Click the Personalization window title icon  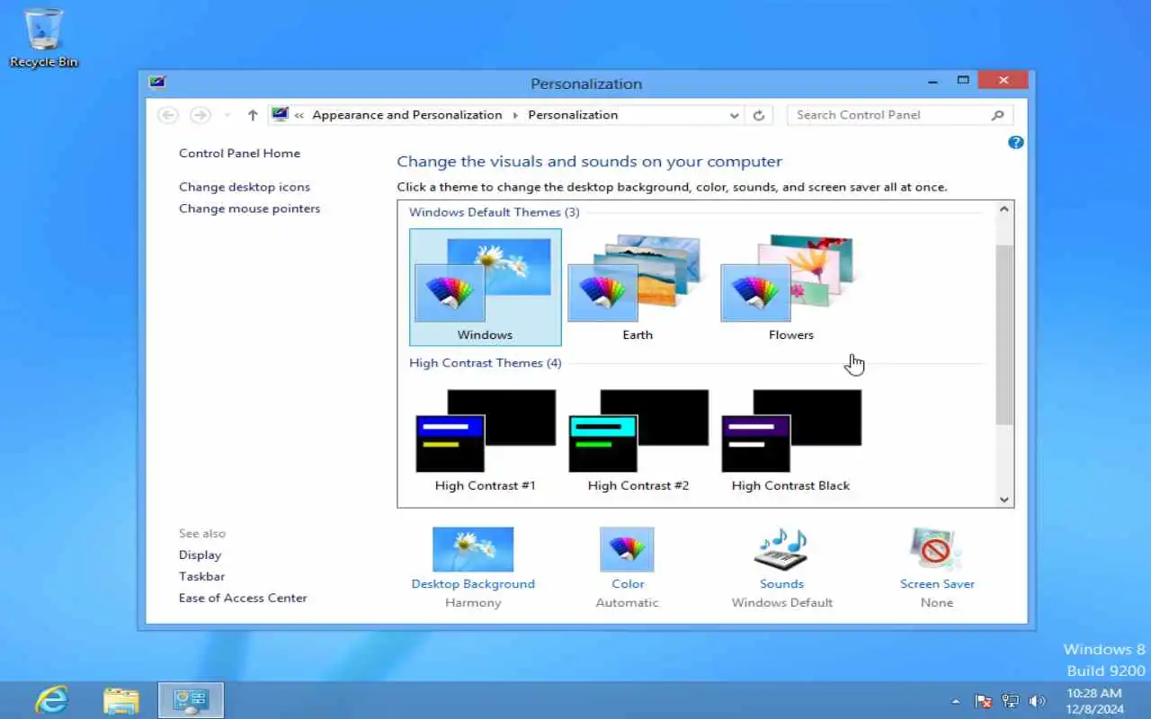click(157, 83)
